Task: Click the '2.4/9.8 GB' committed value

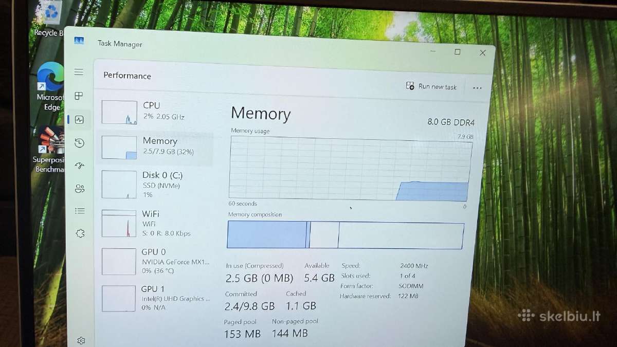Action: (x=250, y=306)
